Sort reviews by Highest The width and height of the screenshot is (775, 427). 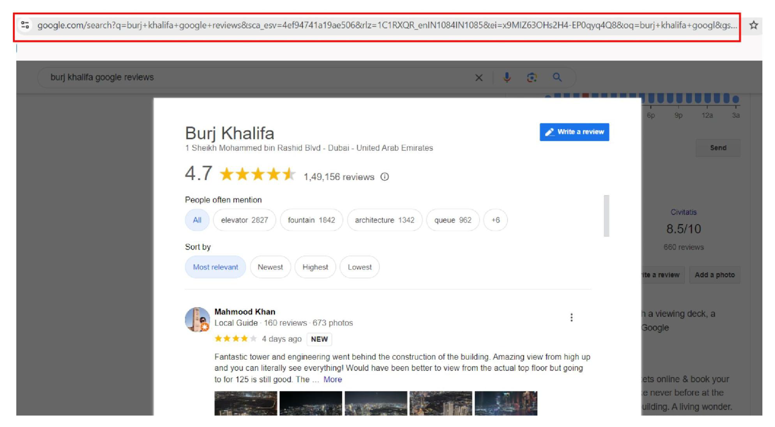[315, 267]
